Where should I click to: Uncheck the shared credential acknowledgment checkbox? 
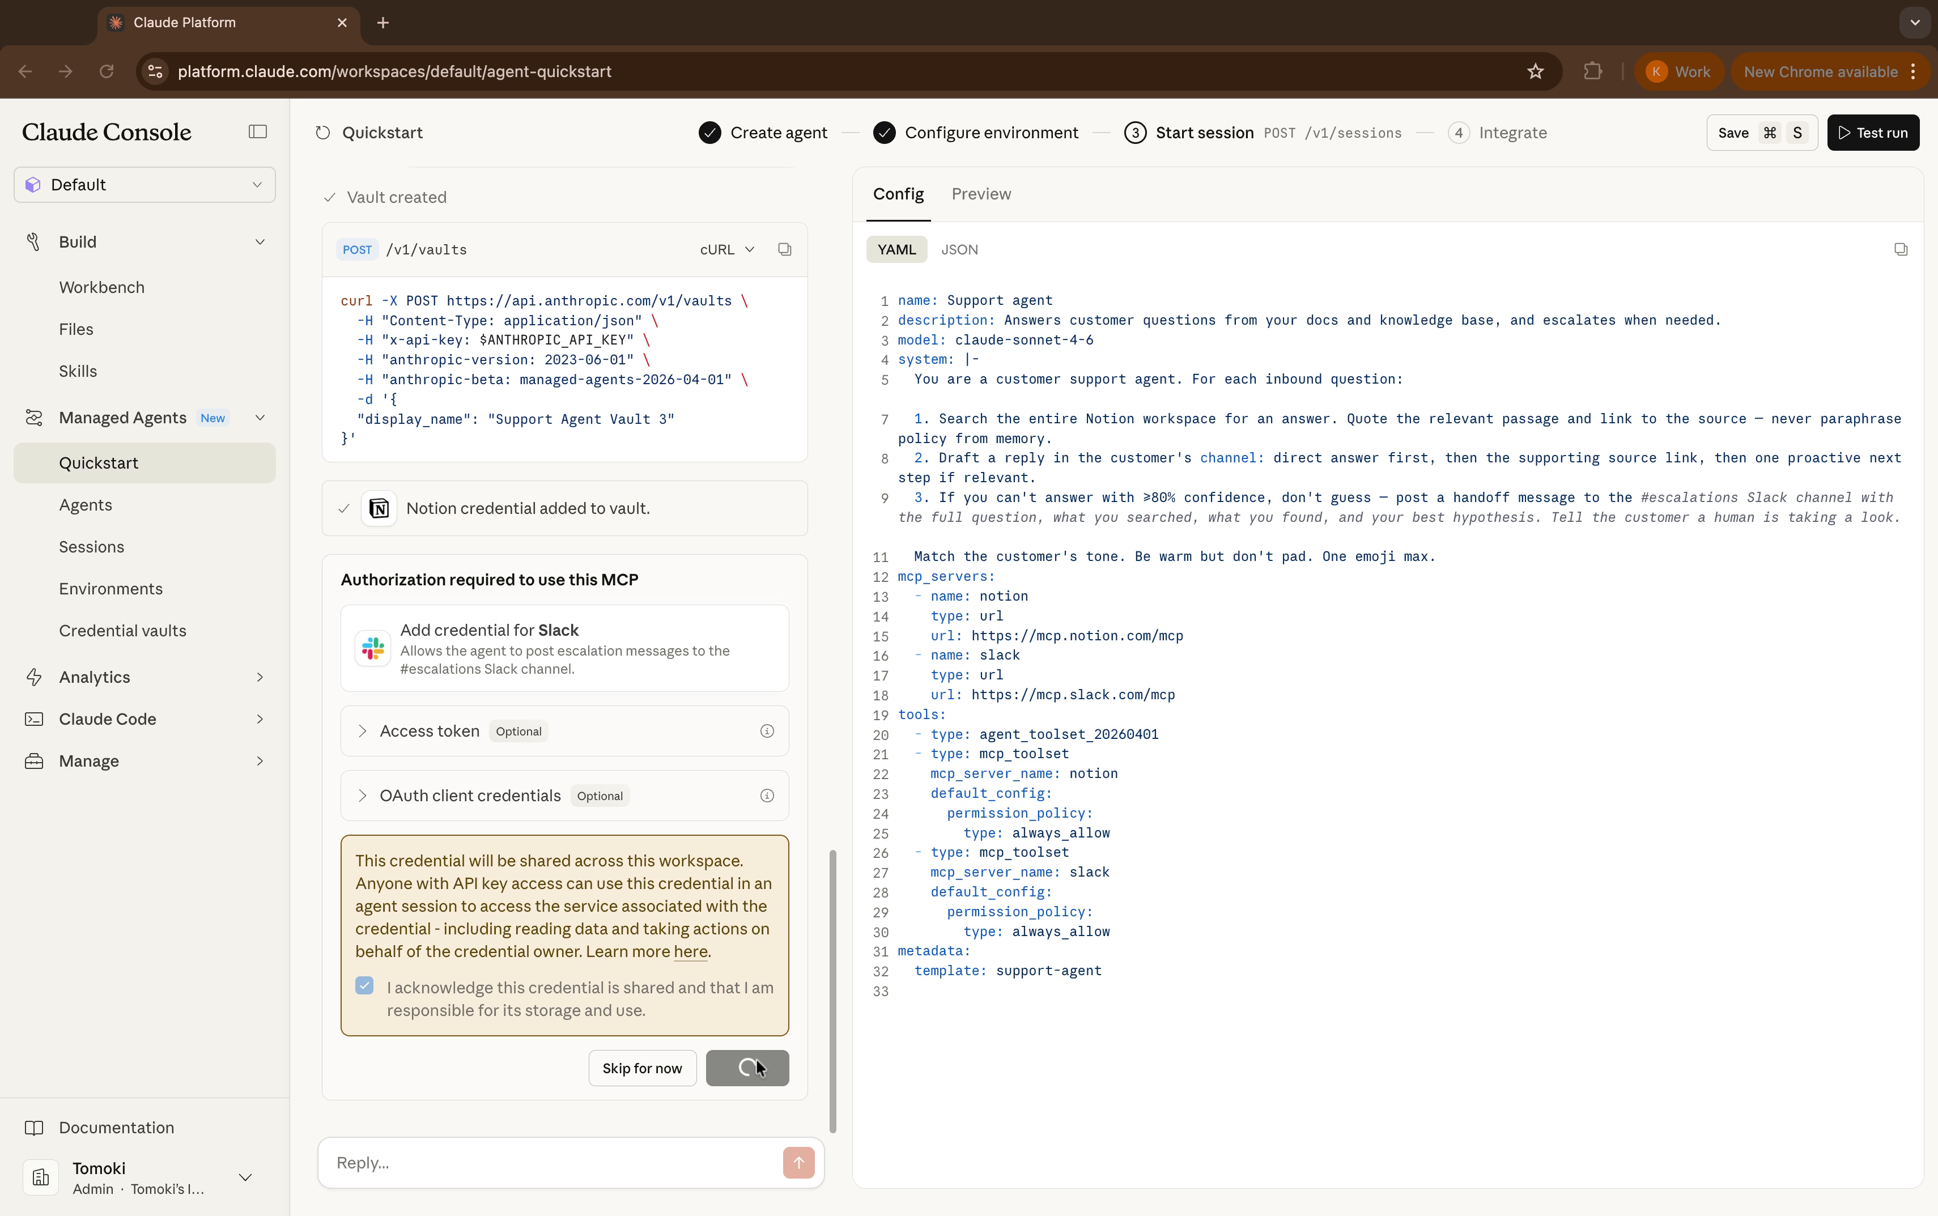364,986
